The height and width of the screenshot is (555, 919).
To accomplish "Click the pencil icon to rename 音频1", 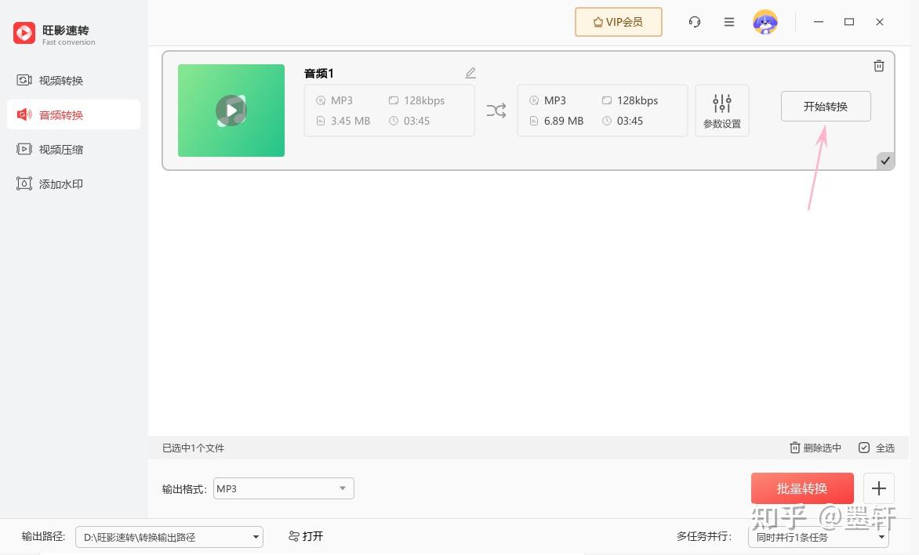I will 470,72.
